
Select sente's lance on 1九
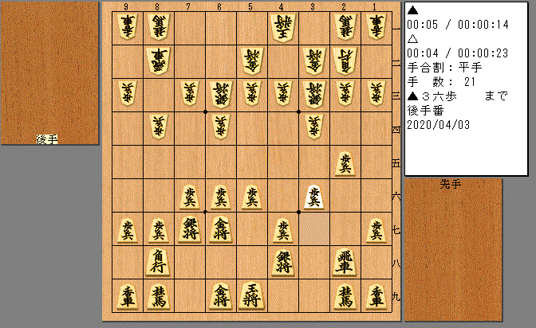tap(376, 297)
